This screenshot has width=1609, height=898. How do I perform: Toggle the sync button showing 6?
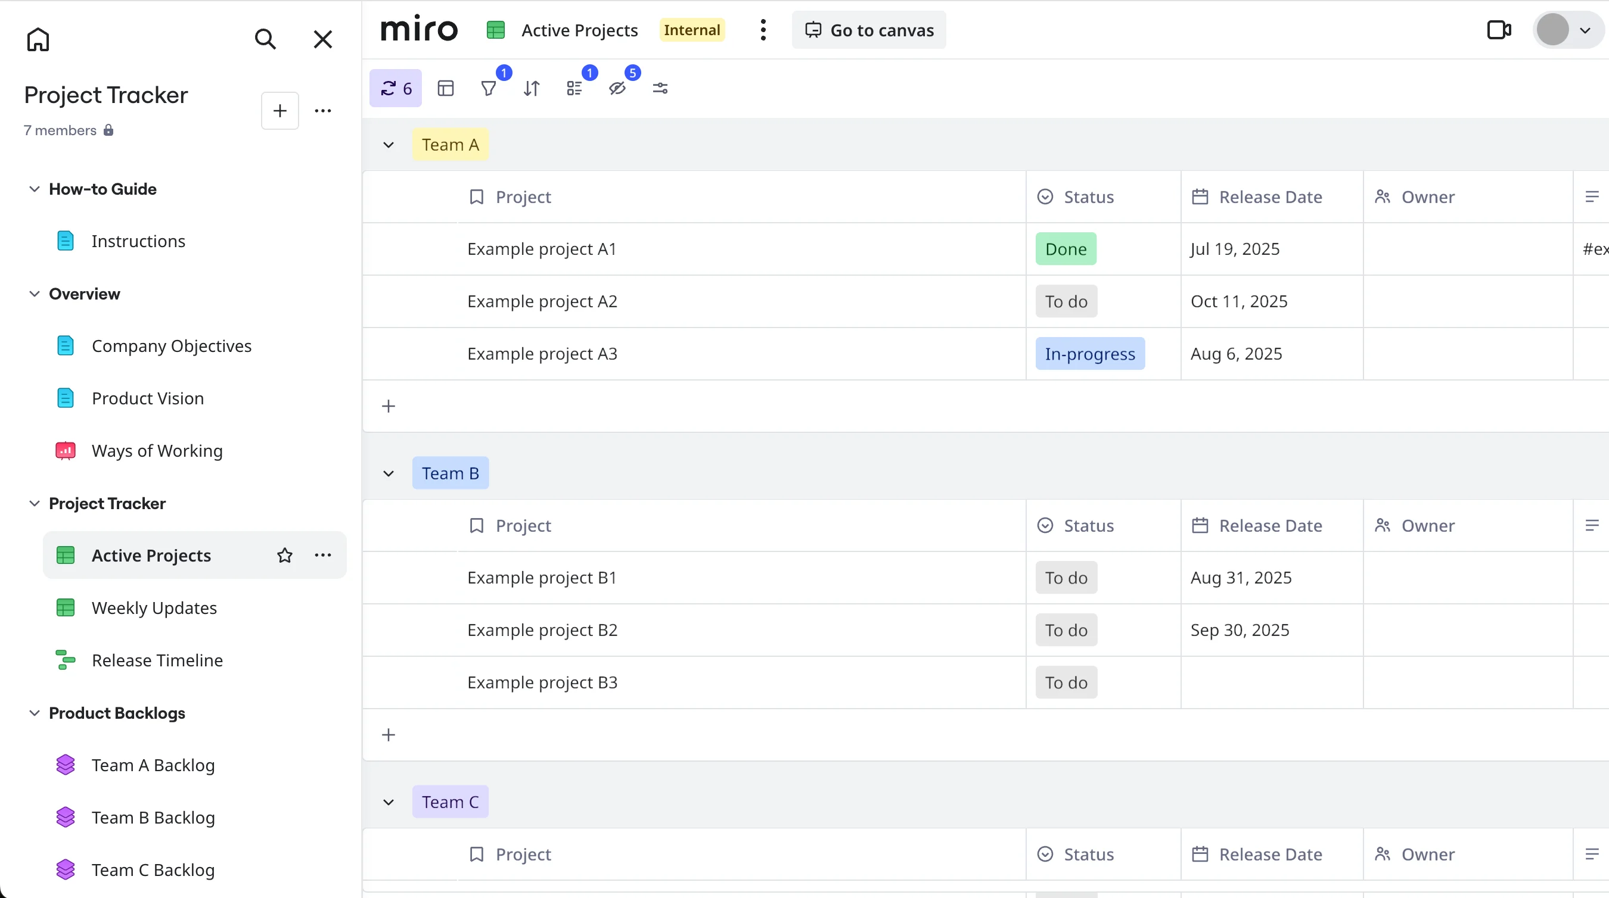click(x=396, y=89)
